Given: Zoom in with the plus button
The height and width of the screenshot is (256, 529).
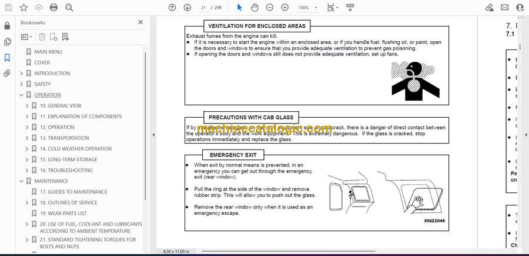Looking at the screenshot, I should coord(284,8).
